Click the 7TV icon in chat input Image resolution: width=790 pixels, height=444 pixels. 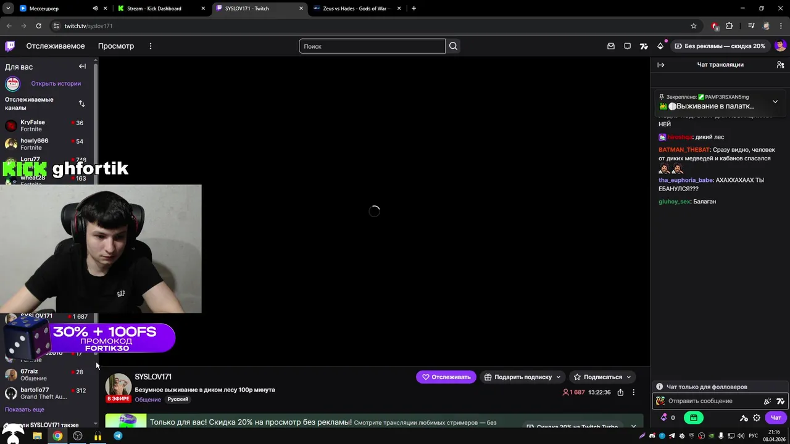[x=780, y=401]
